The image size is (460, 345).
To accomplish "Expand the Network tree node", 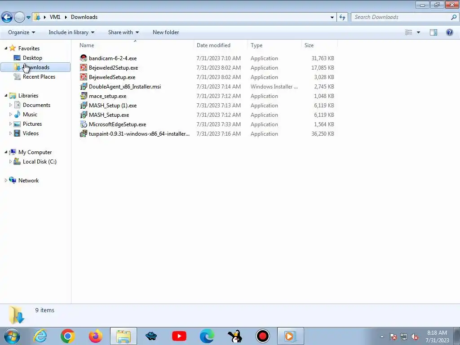I will pos(6,181).
